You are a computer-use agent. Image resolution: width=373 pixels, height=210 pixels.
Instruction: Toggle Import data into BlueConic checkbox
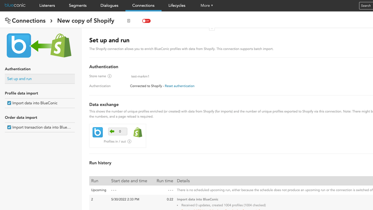coord(9,103)
